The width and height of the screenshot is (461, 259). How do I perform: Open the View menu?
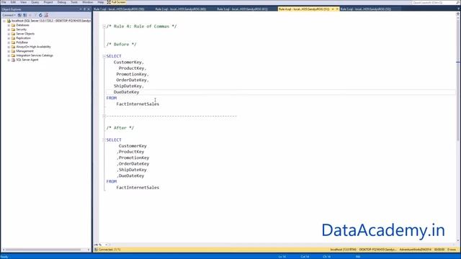coord(23,2)
